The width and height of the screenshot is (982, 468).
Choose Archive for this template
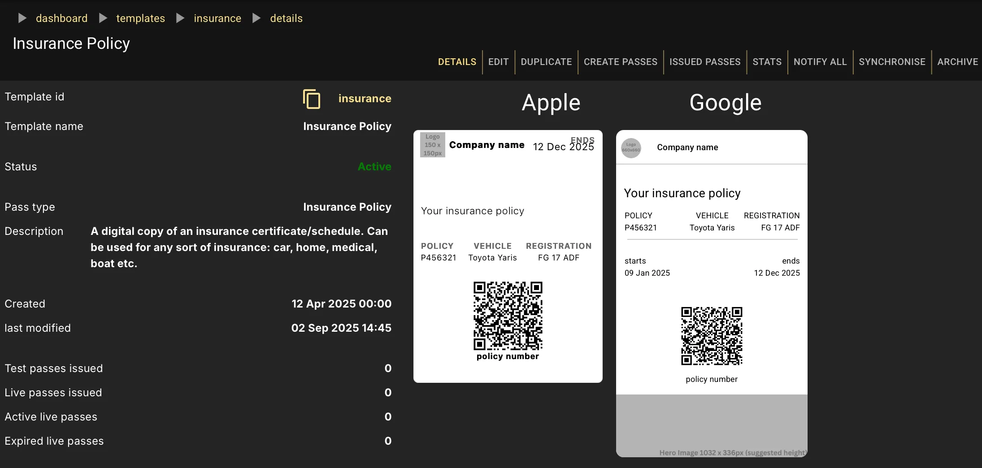[957, 62]
